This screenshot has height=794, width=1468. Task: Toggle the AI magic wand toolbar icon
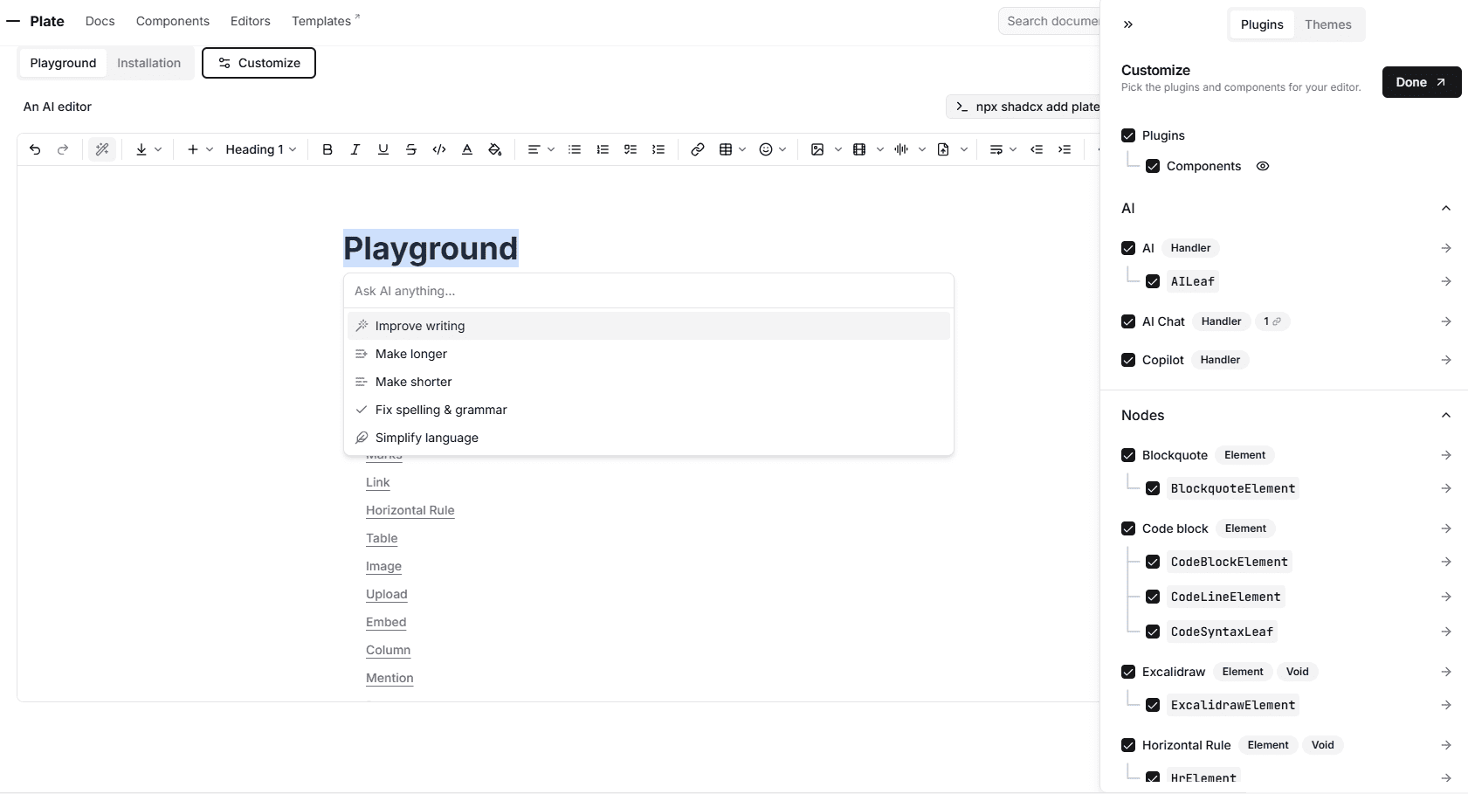[102, 149]
